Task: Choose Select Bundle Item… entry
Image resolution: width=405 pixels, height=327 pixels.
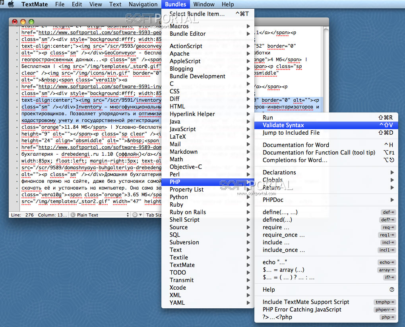Action: (x=207, y=14)
